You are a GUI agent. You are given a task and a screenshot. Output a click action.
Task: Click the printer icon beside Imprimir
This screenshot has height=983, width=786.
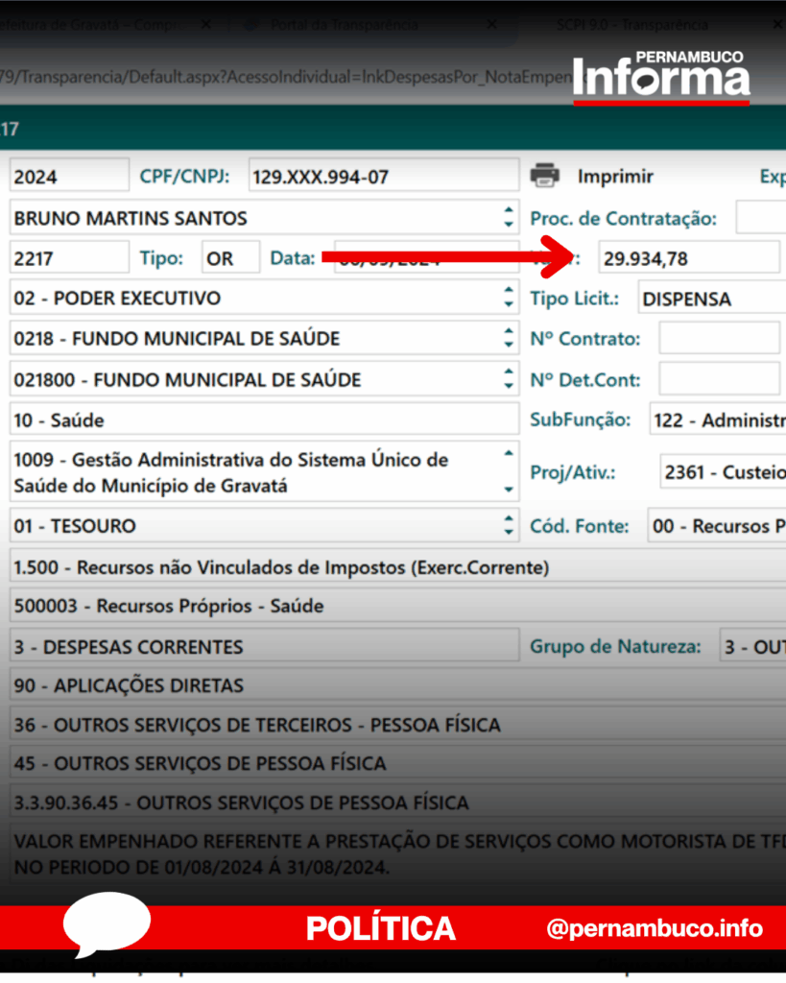click(x=545, y=176)
